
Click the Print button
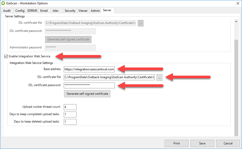[x=176, y=143]
